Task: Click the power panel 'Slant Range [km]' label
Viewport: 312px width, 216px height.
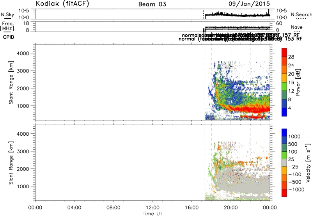Action: pos(11,82)
